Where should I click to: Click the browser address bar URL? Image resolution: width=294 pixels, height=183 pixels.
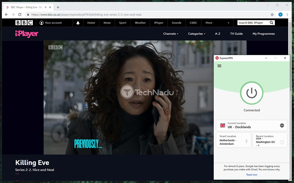pyautogui.click(x=86, y=15)
